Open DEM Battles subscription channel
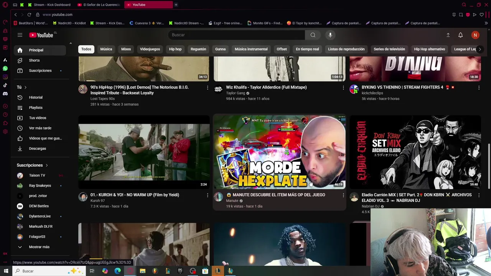The image size is (491, 276). [x=40, y=206]
